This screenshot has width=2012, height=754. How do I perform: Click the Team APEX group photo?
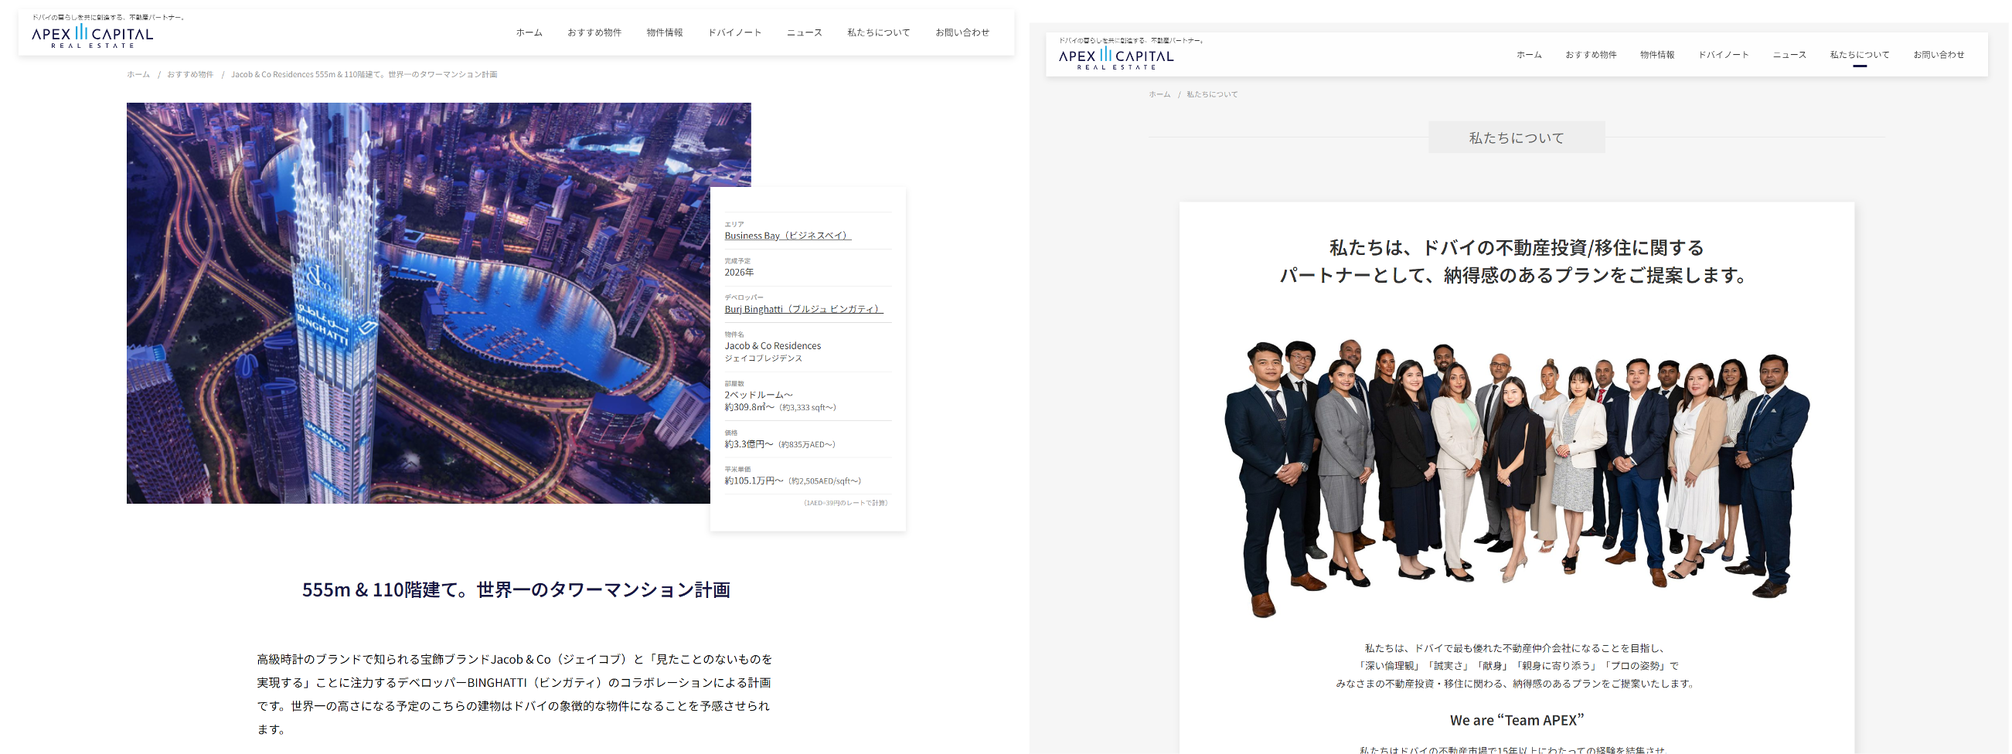(1516, 477)
